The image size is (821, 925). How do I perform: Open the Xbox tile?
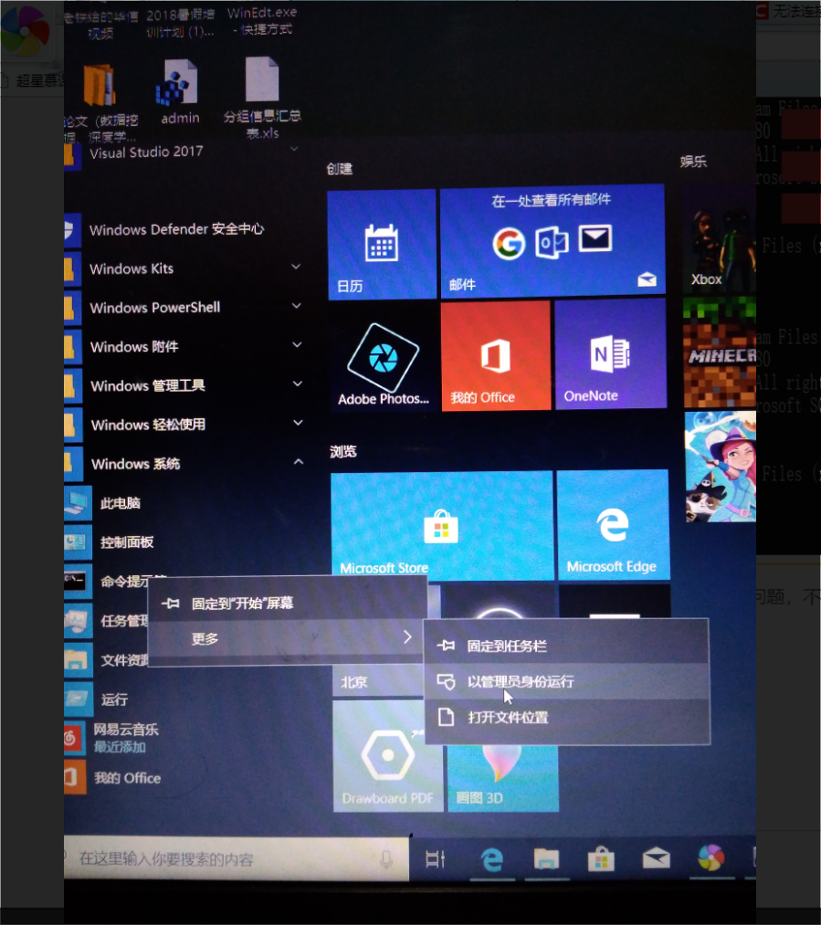coord(719,241)
